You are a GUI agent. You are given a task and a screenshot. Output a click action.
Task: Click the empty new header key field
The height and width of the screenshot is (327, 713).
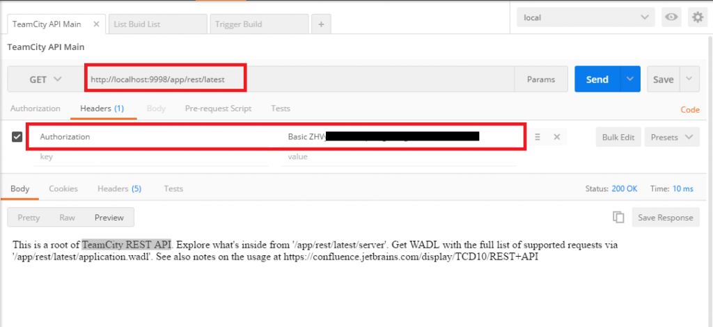click(x=151, y=157)
